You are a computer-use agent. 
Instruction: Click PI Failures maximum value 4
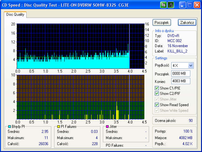click(97, 138)
